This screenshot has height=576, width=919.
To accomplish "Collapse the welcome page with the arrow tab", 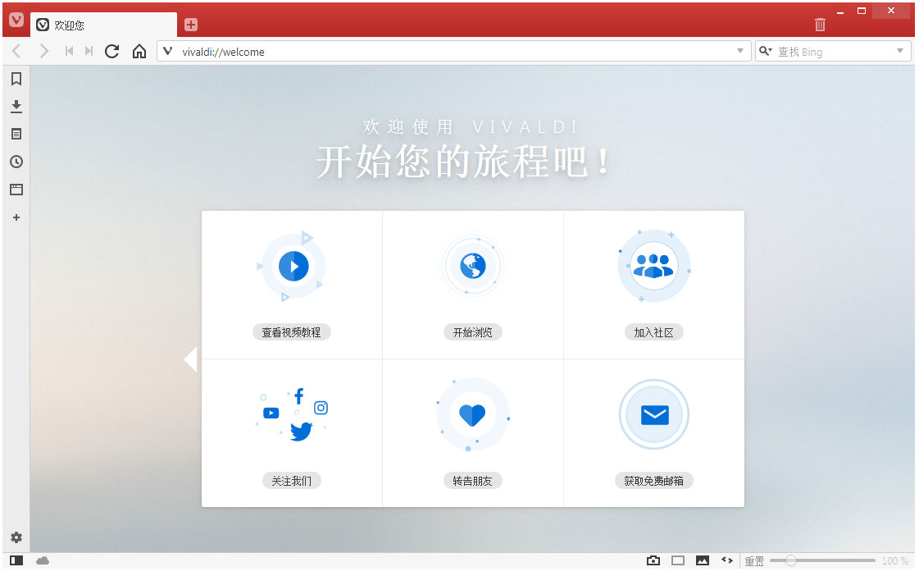I will (191, 359).
